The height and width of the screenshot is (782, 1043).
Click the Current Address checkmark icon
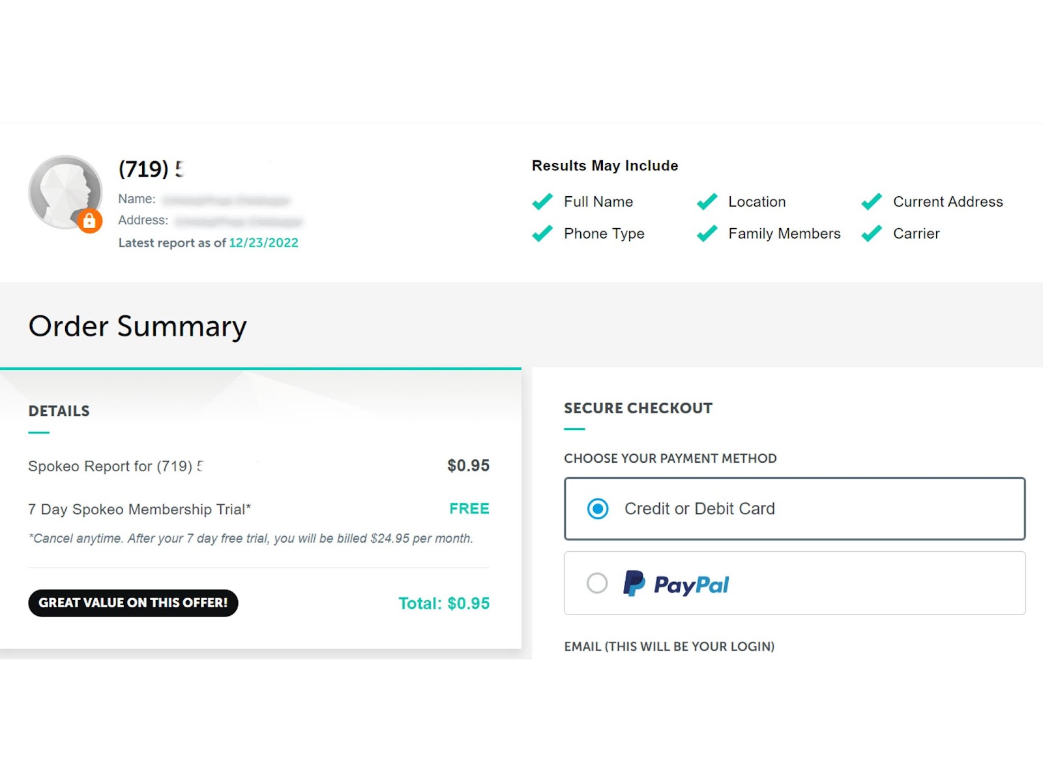coord(872,201)
